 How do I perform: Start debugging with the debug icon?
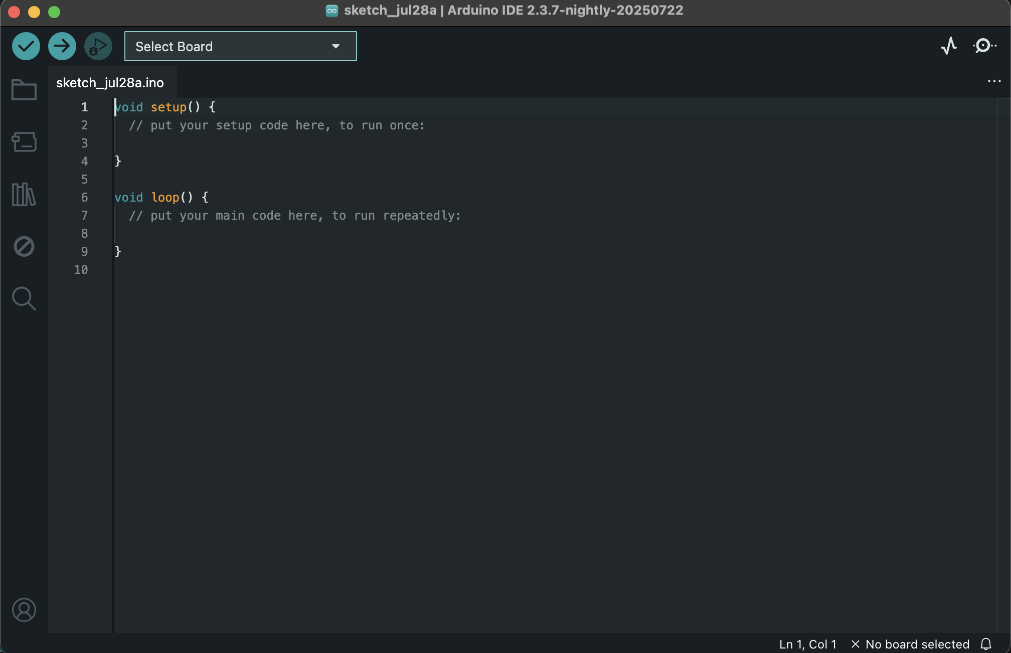pyautogui.click(x=98, y=46)
